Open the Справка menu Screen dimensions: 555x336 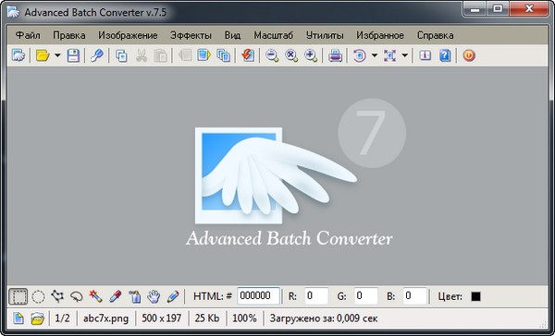pos(435,35)
